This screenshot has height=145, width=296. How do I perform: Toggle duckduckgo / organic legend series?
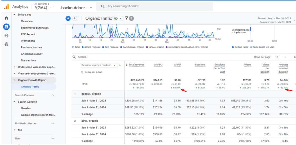click(x=131, y=47)
